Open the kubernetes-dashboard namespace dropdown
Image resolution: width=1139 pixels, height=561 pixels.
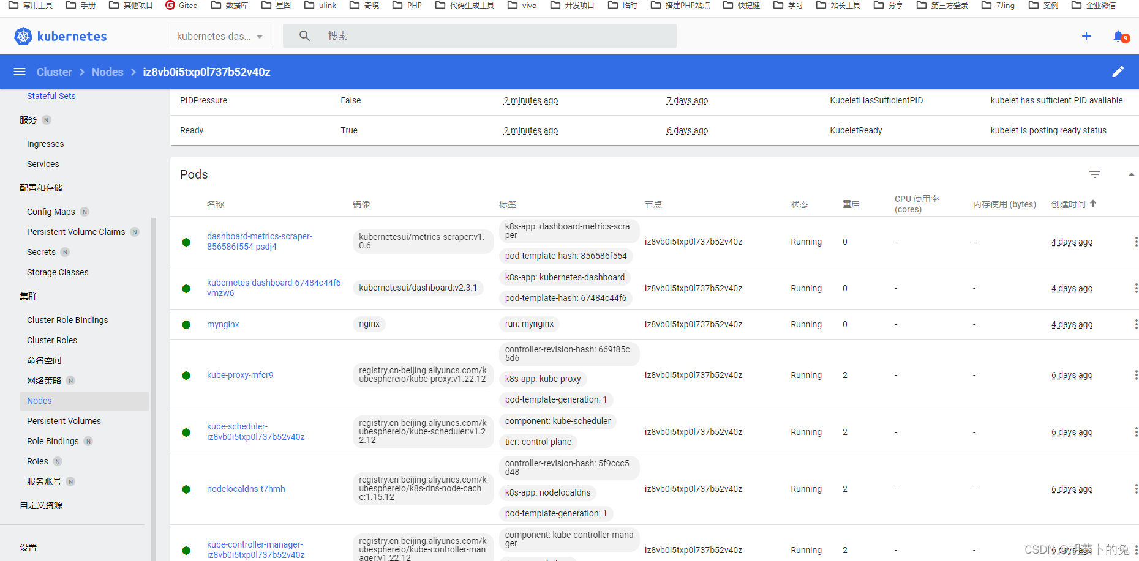coord(220,36)
